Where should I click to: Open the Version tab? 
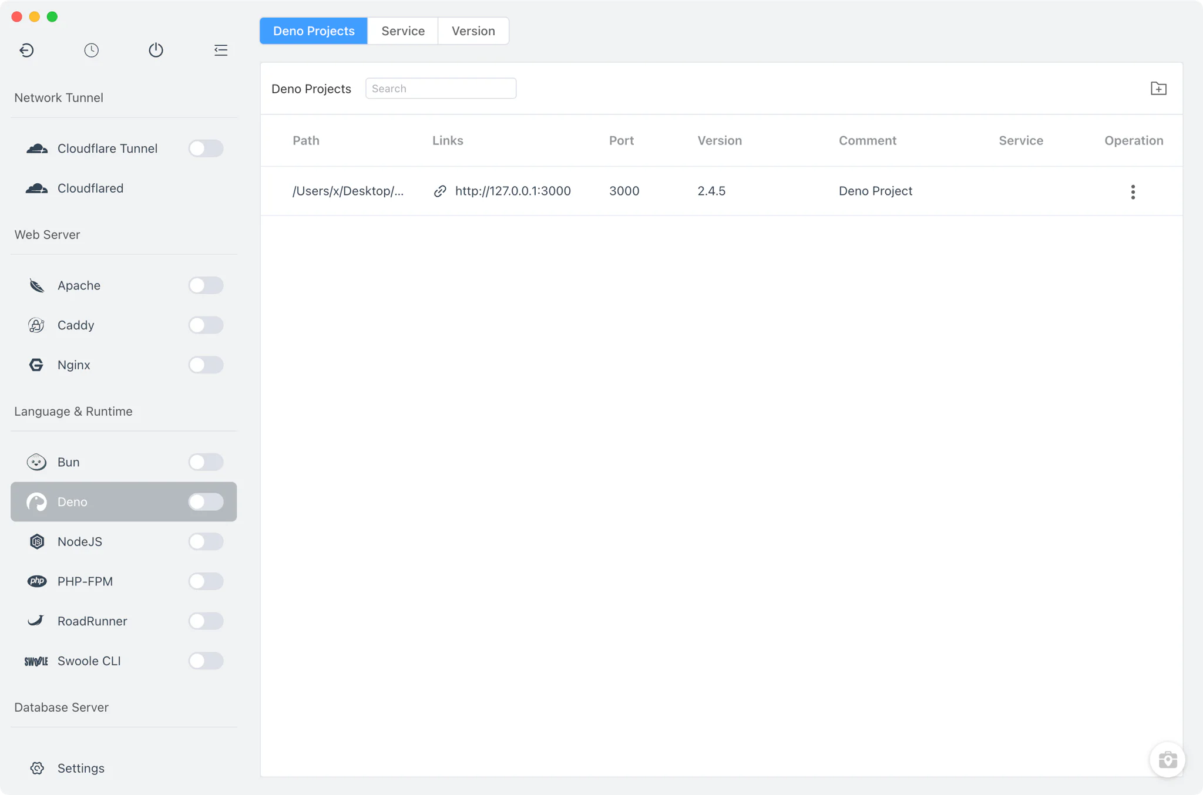click(473, 31)
